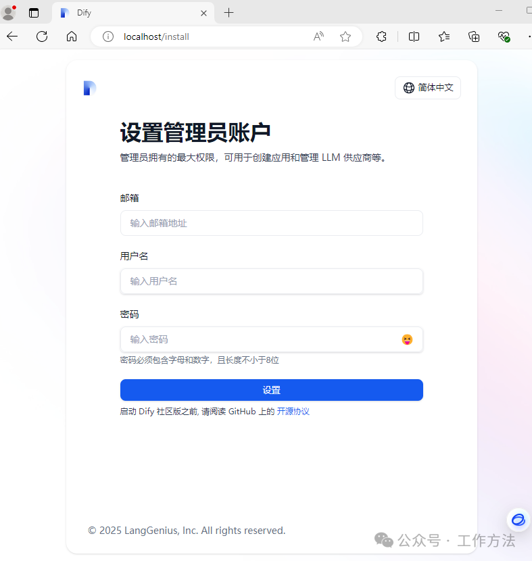Click the browser back arrow

tap(12, 36)
